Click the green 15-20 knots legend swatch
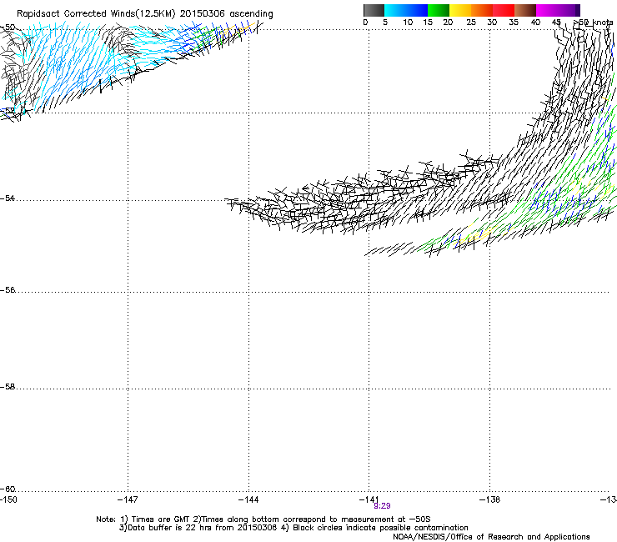The image size is (617, 542). click(x=439, y=10)
